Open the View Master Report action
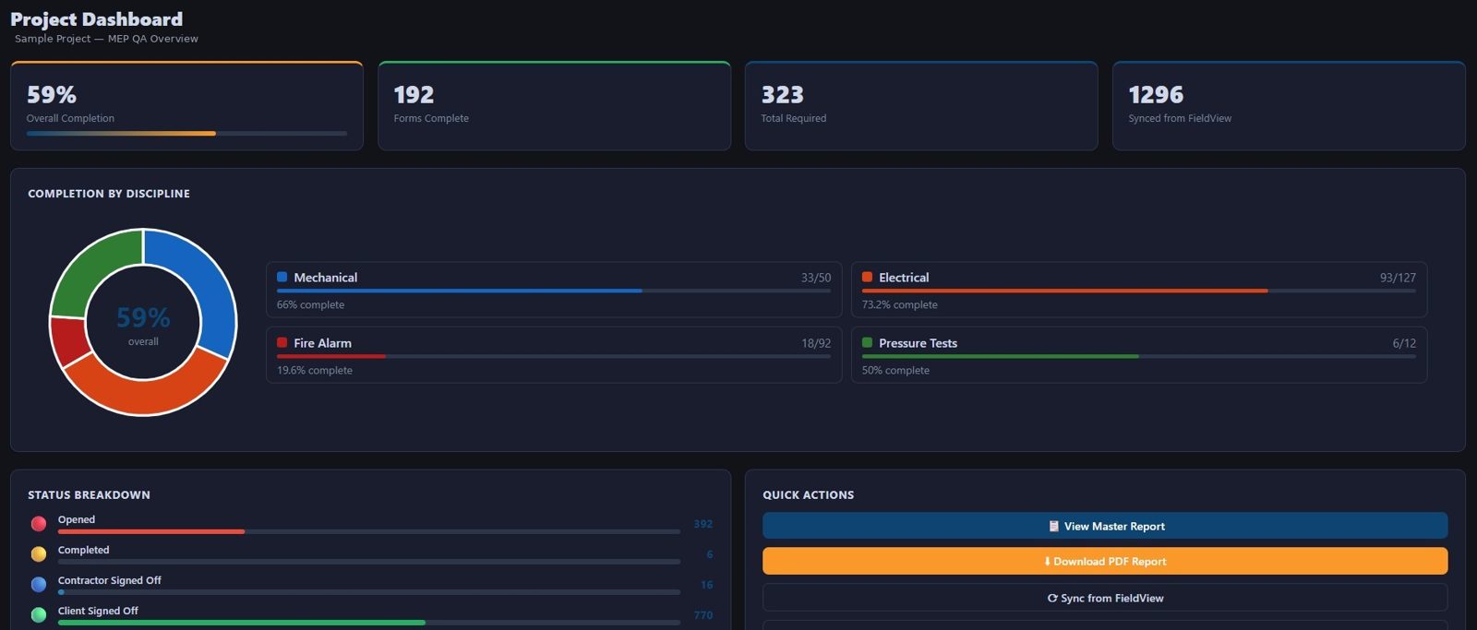This screenshot has width=1477, height=630. (x=1105, y=526)
